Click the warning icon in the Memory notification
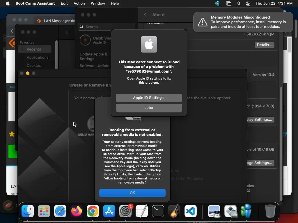 pyautogui.click(x=203, y=22)
